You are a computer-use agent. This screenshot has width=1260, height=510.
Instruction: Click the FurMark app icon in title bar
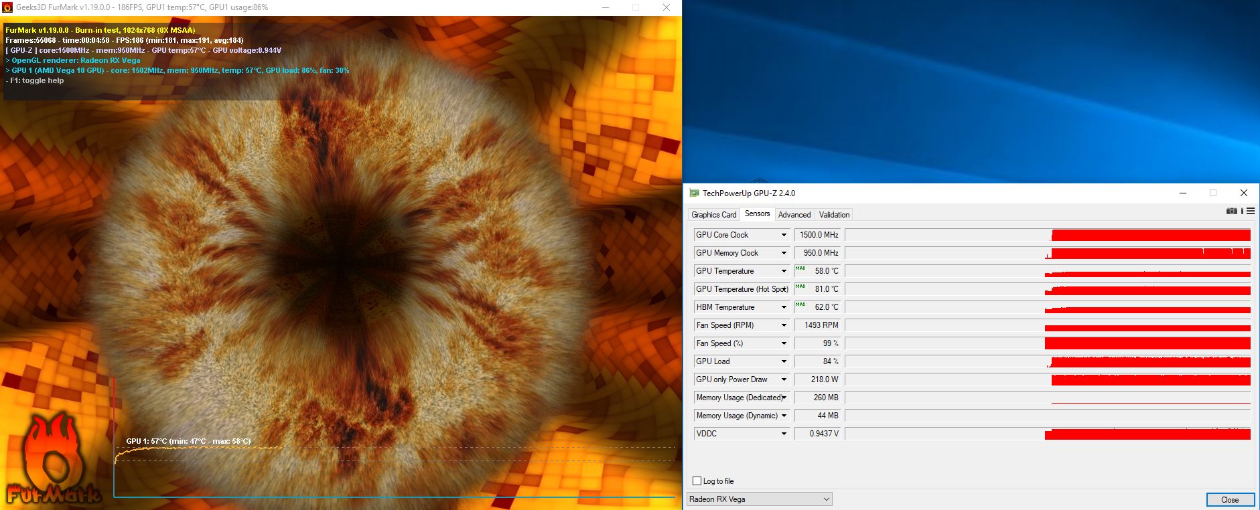(x=7, y=7)
